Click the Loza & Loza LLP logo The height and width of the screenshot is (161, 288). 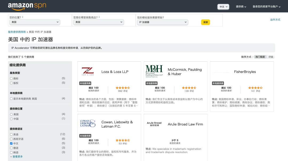pos(88,71)
